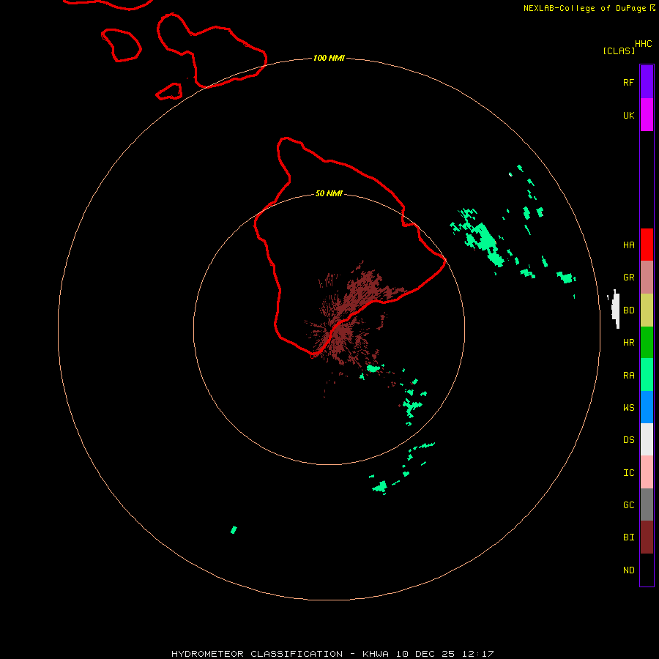Click the 'IC' legend label
This screenshot has height=659, width=659.
point(628,473)
